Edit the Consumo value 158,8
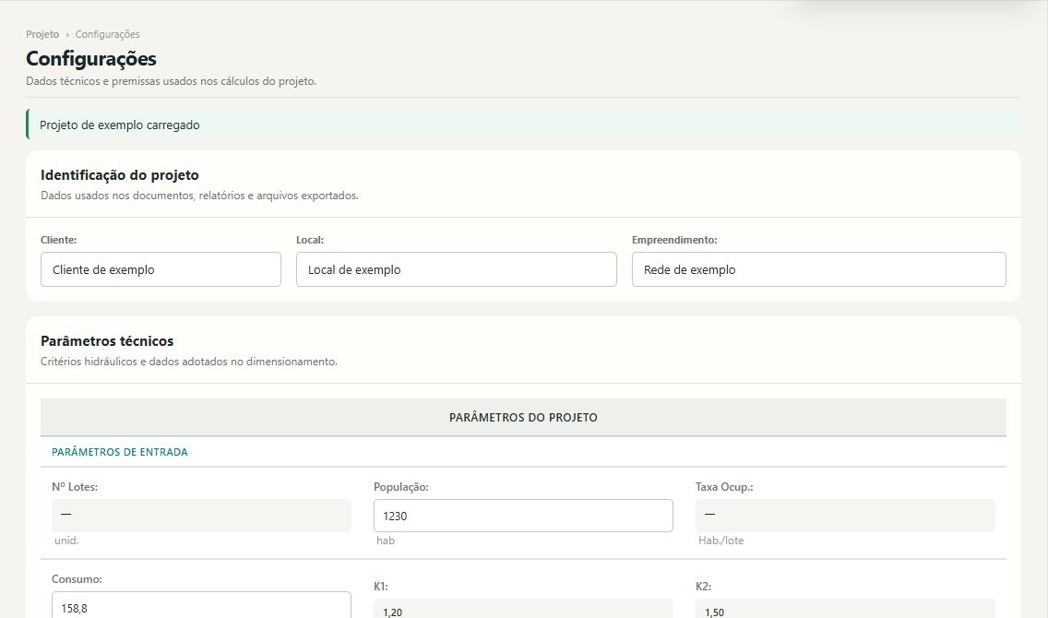Viewport: 1048px width, 618px height. pyautogui.click(x=201, y=605)
